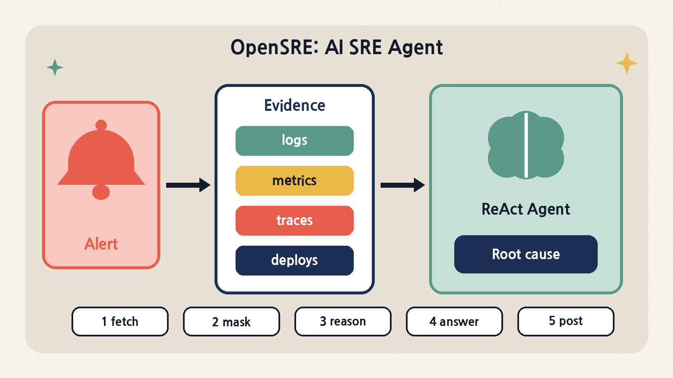This screenshot has width=673, height=378.
Task: Click the green brain icon
Action: (x=526, y=145)
